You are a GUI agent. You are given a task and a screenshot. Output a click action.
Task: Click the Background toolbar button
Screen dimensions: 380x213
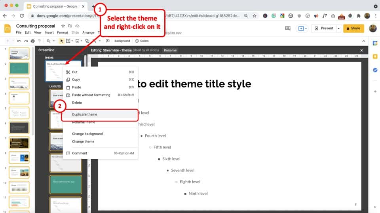[122, 41]
